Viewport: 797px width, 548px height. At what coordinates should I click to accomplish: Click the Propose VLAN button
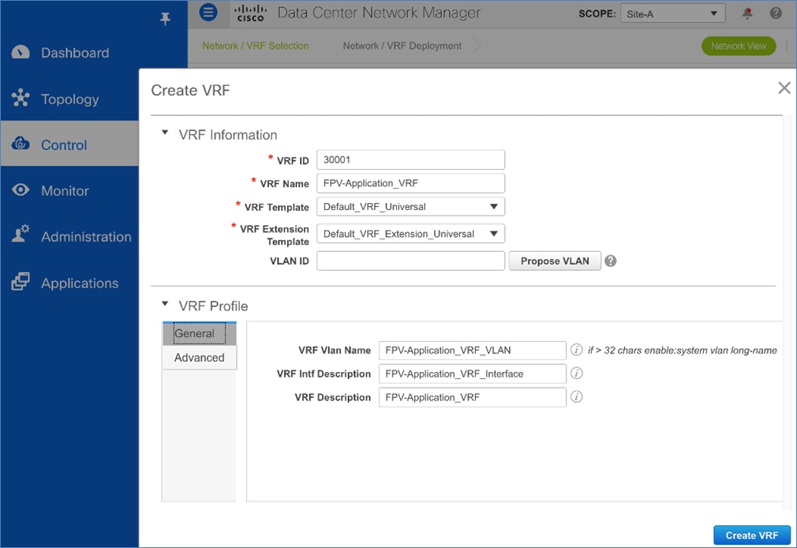(555, 261)
